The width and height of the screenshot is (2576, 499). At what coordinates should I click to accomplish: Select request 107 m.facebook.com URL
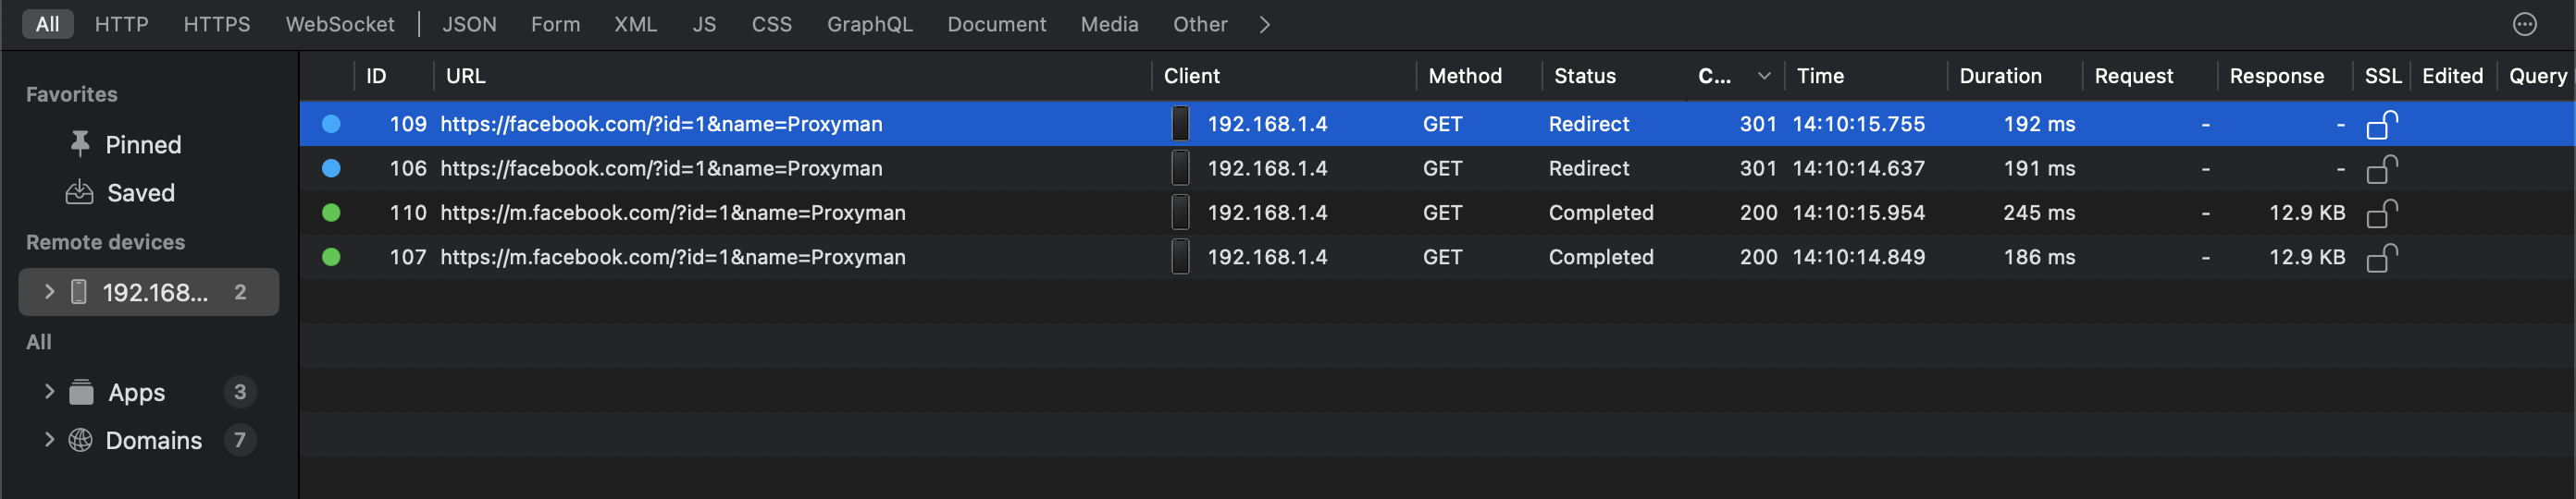coord(673,257)
